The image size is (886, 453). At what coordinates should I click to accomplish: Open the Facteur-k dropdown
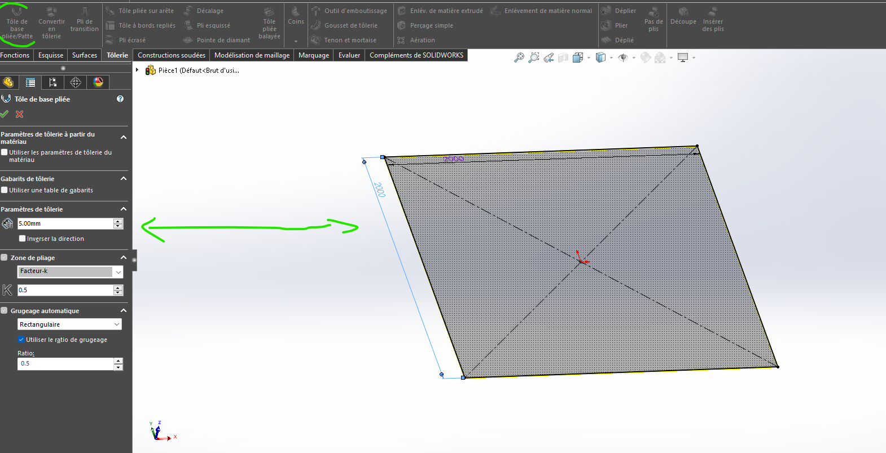click(x=69, y=272)
